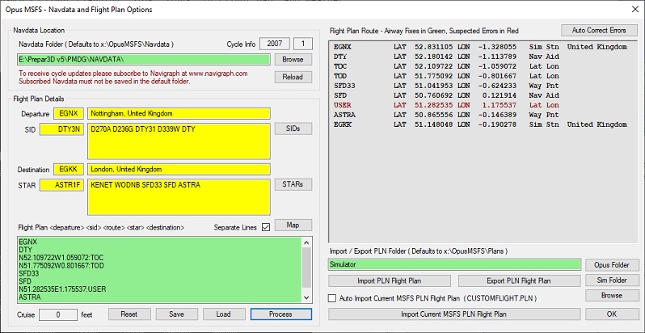
Task: Select the Sim Folder button
Action: pos(612,280)
